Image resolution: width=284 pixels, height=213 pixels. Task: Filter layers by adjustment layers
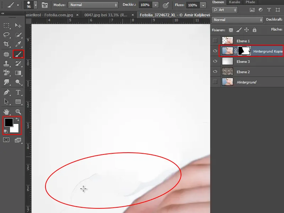(261, 10)
